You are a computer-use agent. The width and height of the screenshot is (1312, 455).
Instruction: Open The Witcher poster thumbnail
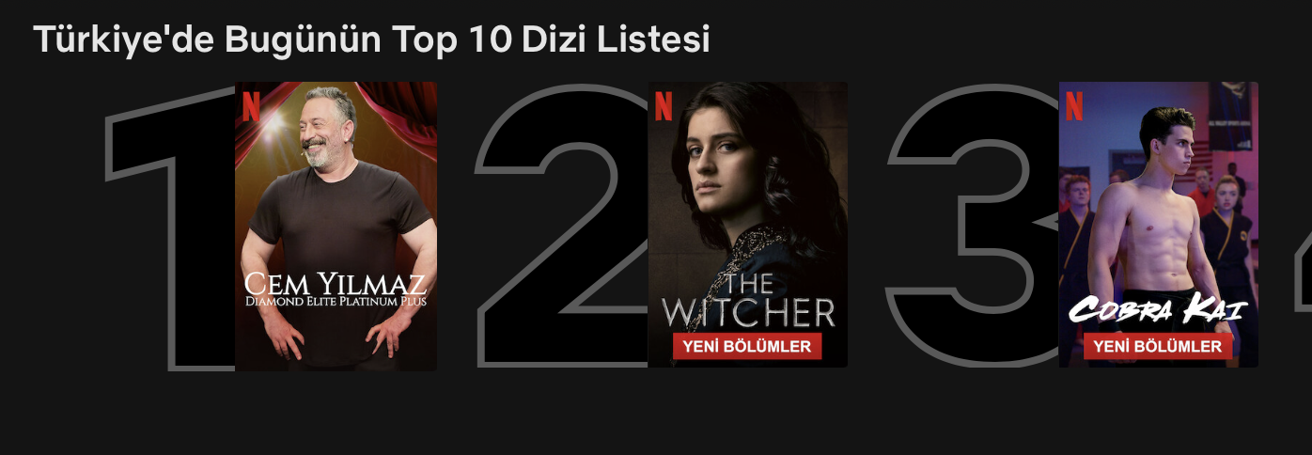tap(748, 225)
